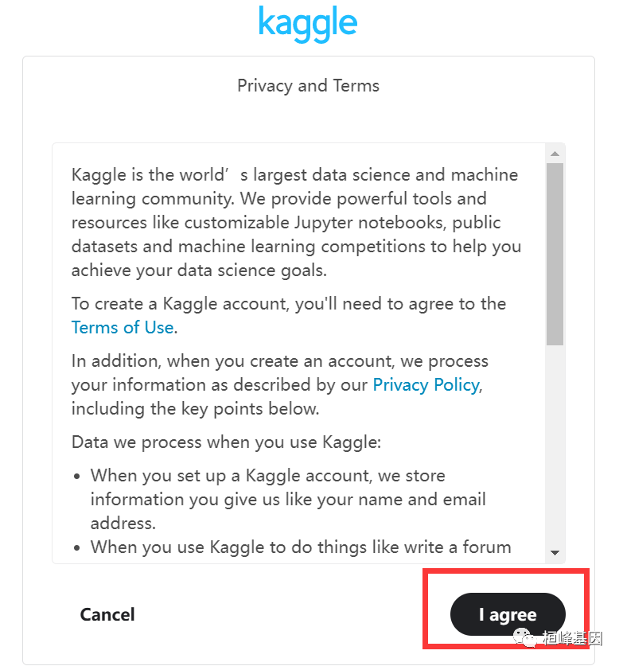Click the first bullet point about account setup
The image size is (623, 666).
click(x=278, y=499)
